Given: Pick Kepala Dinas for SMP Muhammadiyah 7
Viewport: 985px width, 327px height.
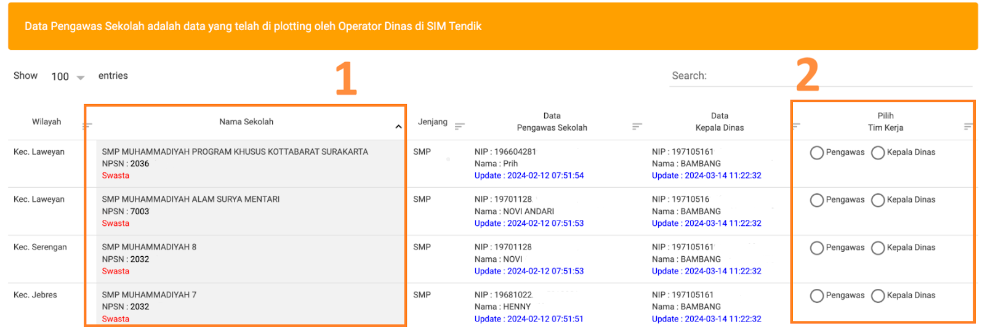Looking at the screenshot, I should tap(878, 296).
